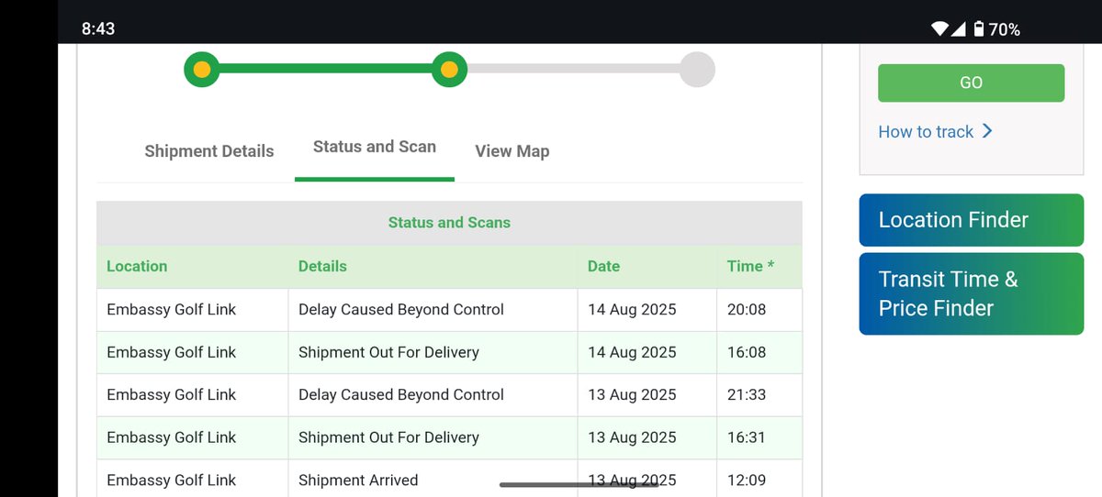Image resolution: width=1102 pixels, height=497 pixels.
Task: Select second progress step marker
Action: tap(449, 70)
